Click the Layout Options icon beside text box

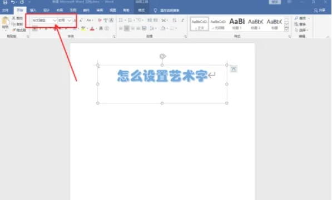(234, 69)
